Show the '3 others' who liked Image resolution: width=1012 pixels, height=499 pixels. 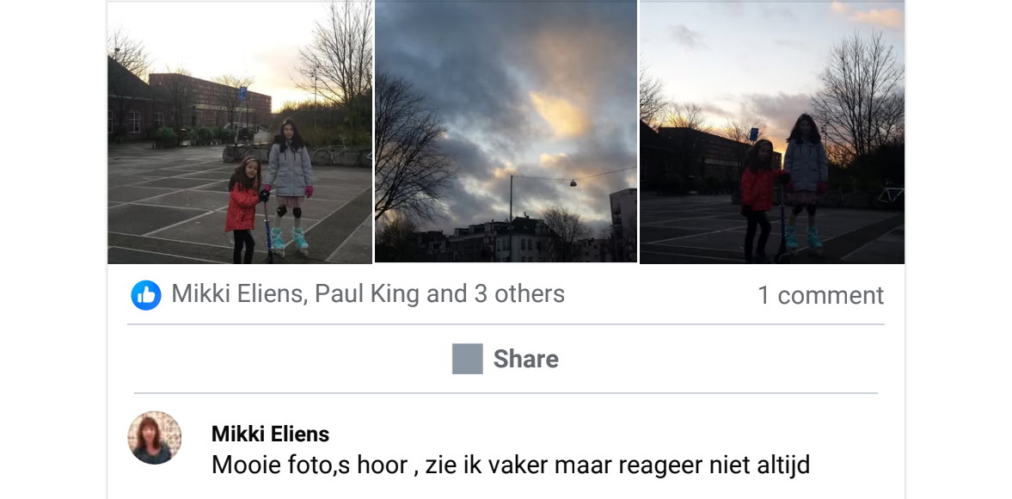519,293
